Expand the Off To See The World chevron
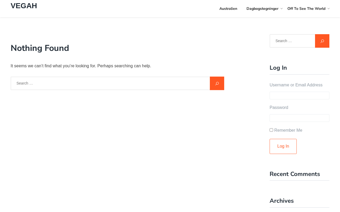340x212 pixels. (x=329, y=9)
